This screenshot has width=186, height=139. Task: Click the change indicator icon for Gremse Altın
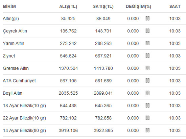pyautogui.click(x=147, y=68)
